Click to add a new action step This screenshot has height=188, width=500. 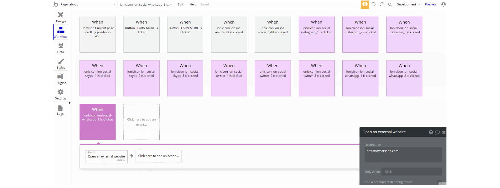(158, 156)
